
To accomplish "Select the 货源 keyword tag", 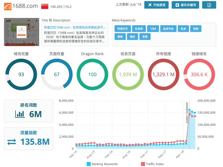I will [x=145, y=36].
